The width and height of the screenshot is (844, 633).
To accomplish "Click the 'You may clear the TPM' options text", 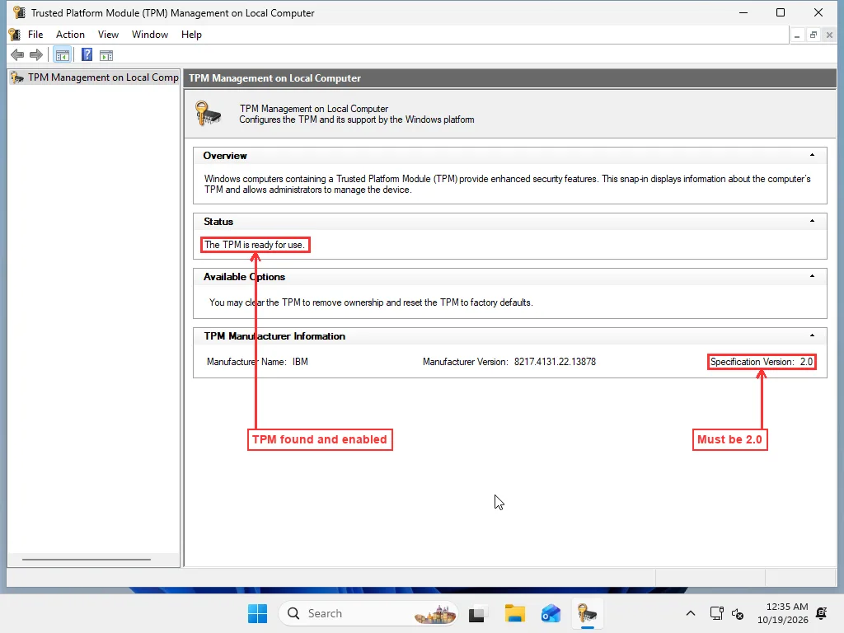I will [x=371, y=302].
